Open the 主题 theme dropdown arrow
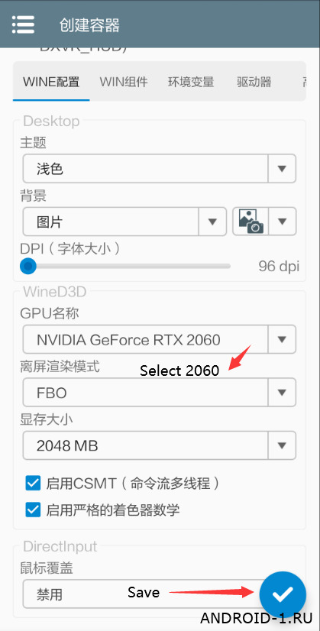The height and width of the screenshot is (631, 320). coord(282,168)
